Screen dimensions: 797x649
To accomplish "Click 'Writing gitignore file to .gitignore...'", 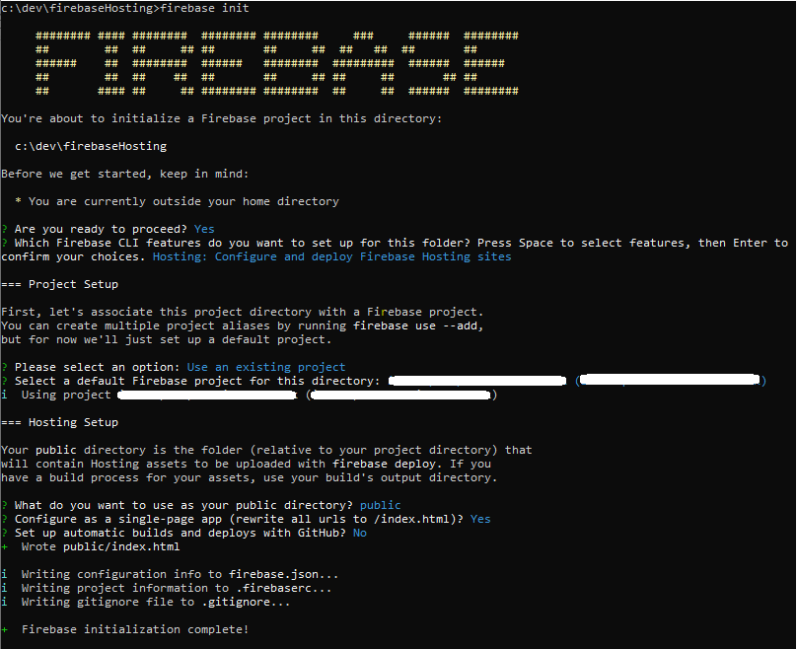I will [x=156, y=602].
